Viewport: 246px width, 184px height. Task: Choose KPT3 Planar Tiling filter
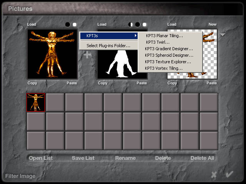click(x=165, y=36)
